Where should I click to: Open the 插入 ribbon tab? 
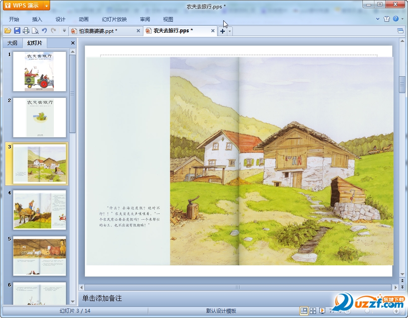tap(37, 19)
